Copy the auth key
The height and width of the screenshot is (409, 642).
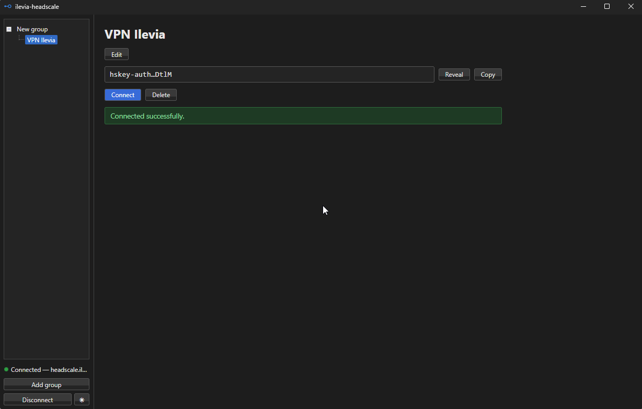(488, 74)
